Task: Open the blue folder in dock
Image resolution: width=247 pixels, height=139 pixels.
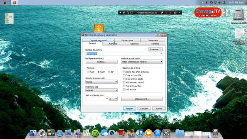Action: pyautogui.click(x=179, y=133)
